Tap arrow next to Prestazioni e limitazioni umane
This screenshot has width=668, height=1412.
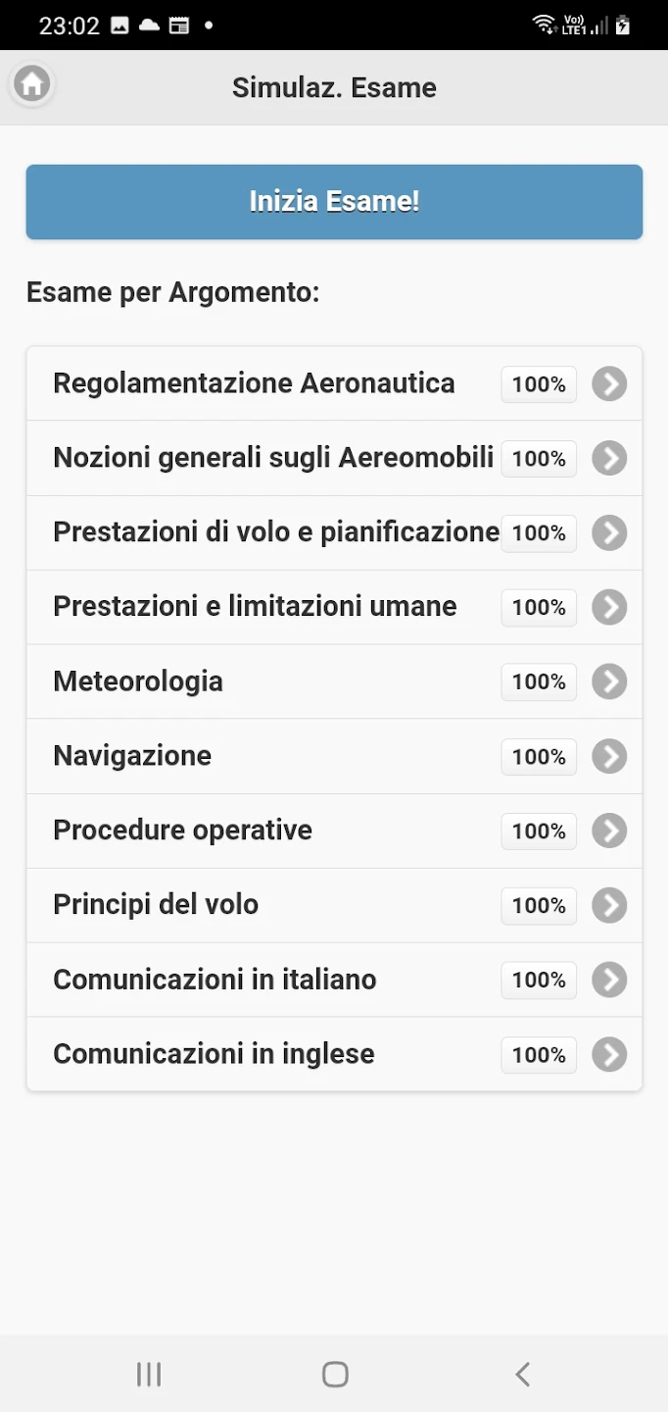click(x=609, y=607)
